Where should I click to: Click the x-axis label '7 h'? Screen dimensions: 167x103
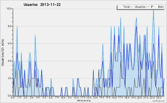coord(57,97)
